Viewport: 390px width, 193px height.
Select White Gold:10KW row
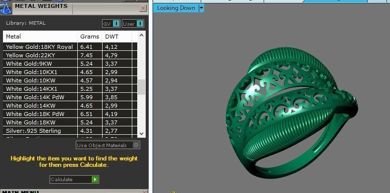pyautogui.click(x=70, y=80)
